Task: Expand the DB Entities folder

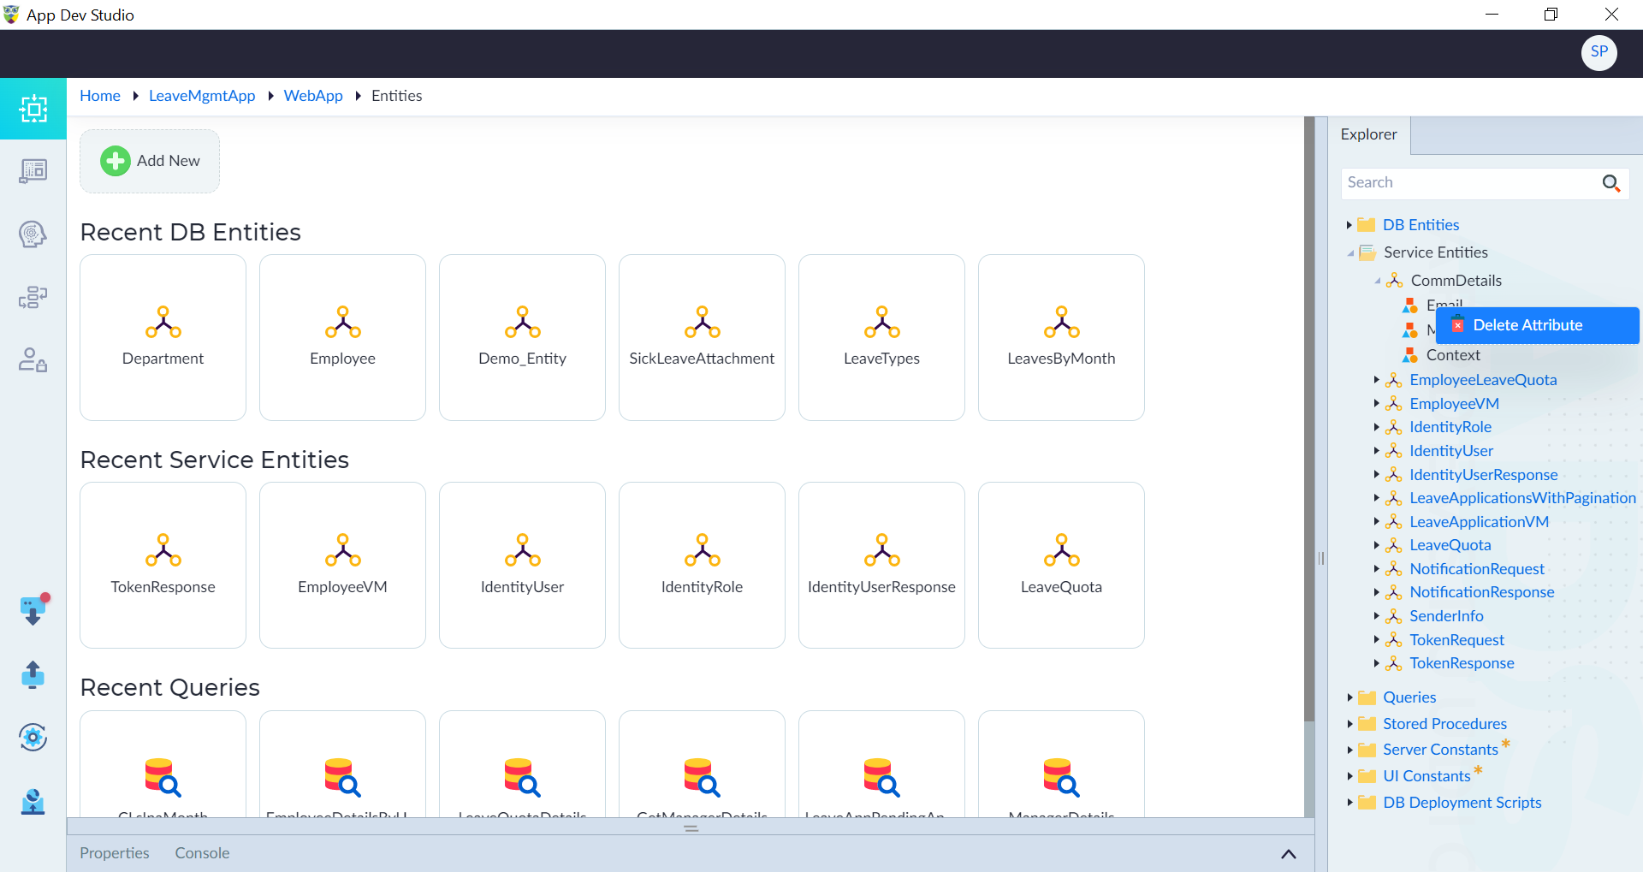Action: click(1349, 225)
